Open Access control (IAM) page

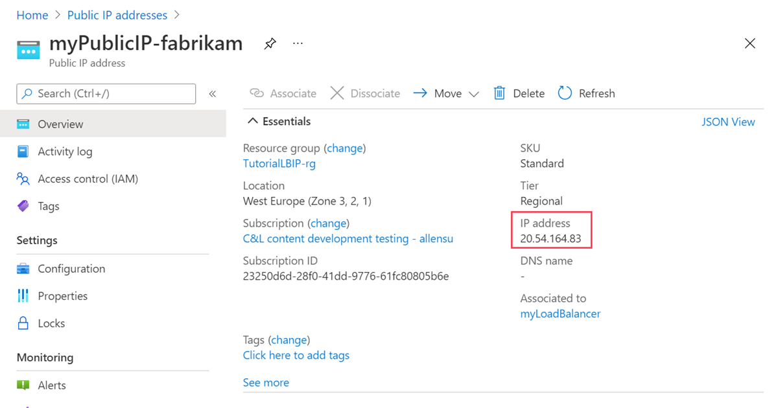pyautogui.click(x=88, y=179)
